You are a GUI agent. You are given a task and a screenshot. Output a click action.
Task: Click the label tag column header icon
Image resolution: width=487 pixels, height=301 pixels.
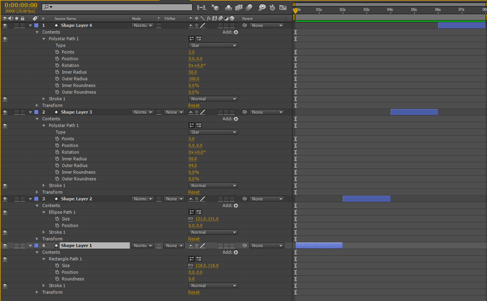35,19
